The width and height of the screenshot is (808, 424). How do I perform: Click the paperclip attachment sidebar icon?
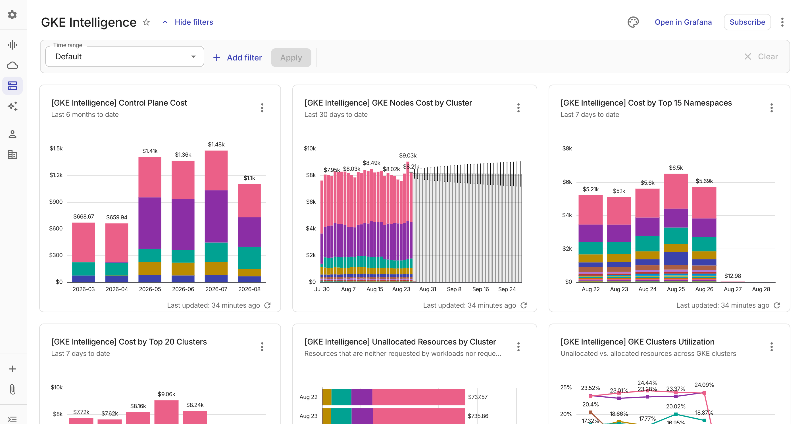point(12,389)
